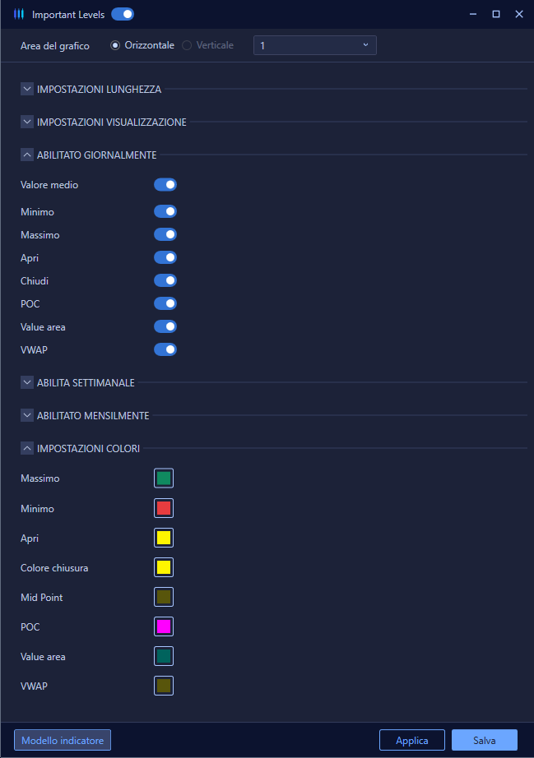The width and height of the screenshot is (534, 758).
Task: Disable the Valore medio toggle
Action: 165,185
